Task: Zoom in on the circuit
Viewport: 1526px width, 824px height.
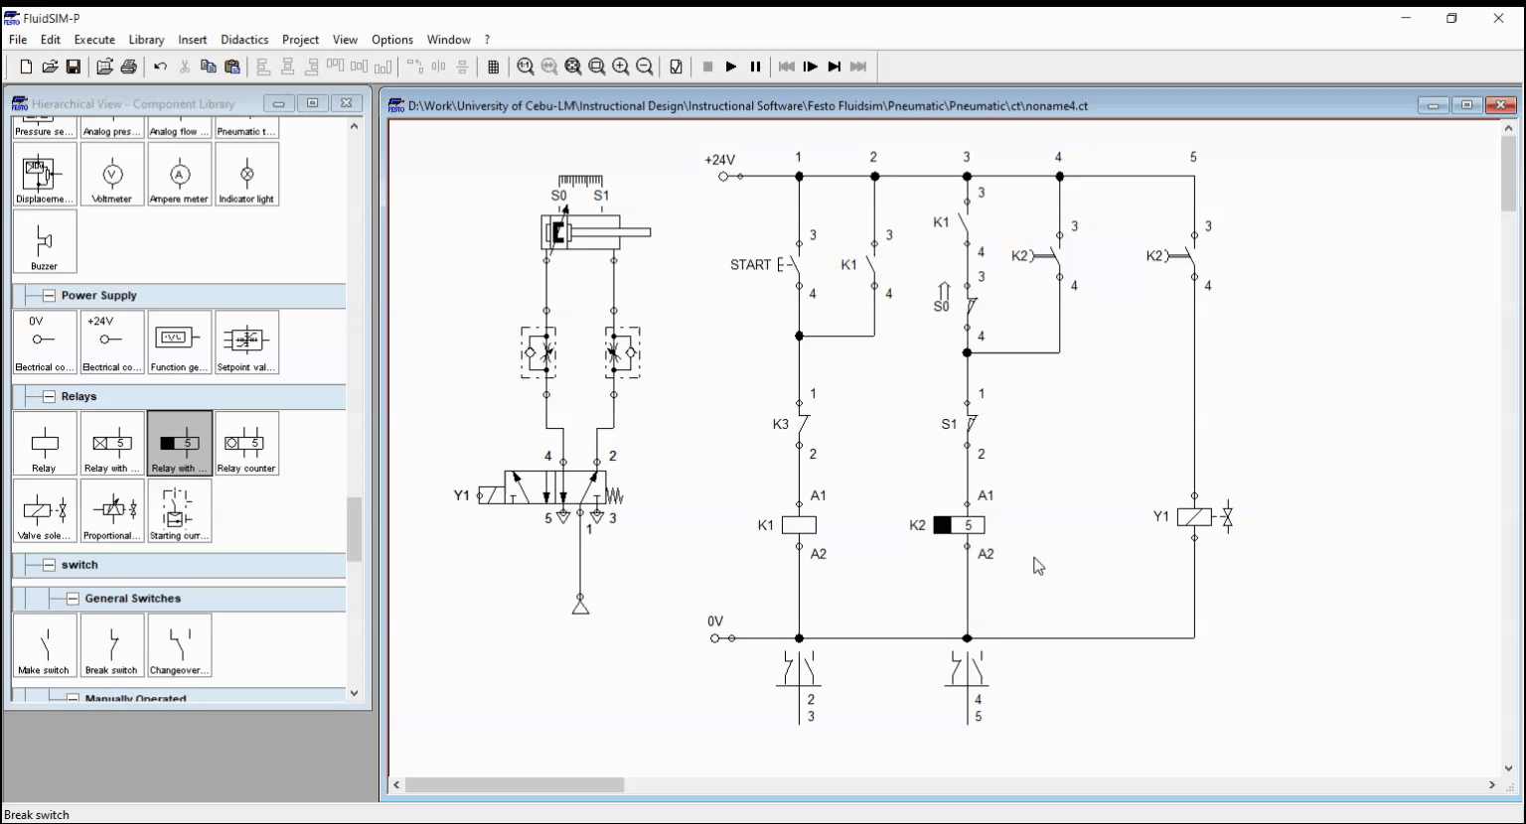Action: click(621, 67)
